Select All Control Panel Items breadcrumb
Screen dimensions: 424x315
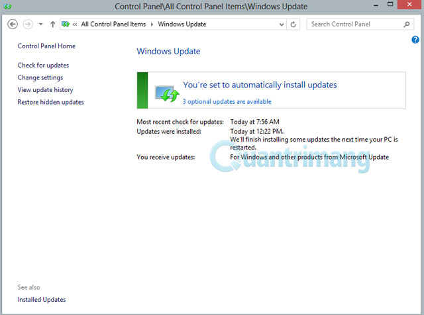coord(113,24)
